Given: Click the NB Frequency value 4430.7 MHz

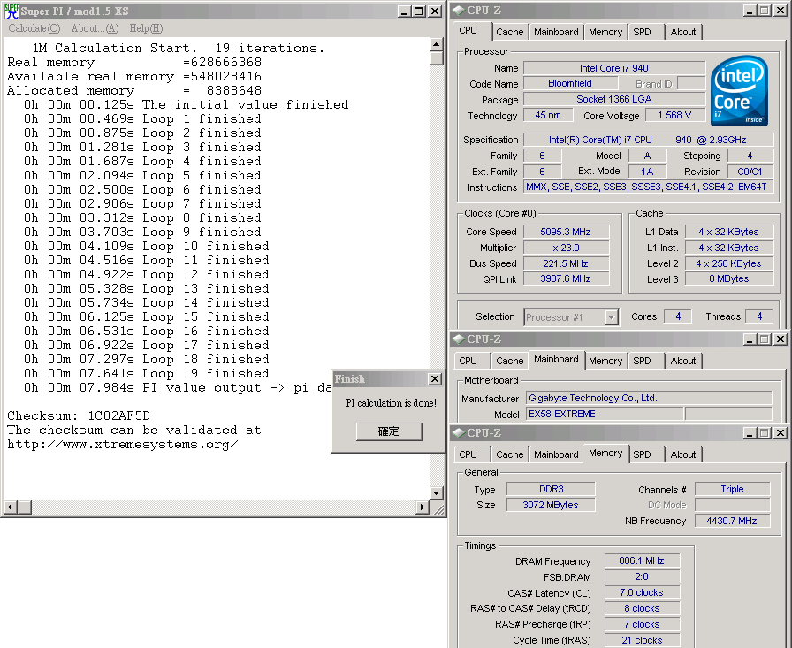Looking at the screenshot, I should 733,521.
